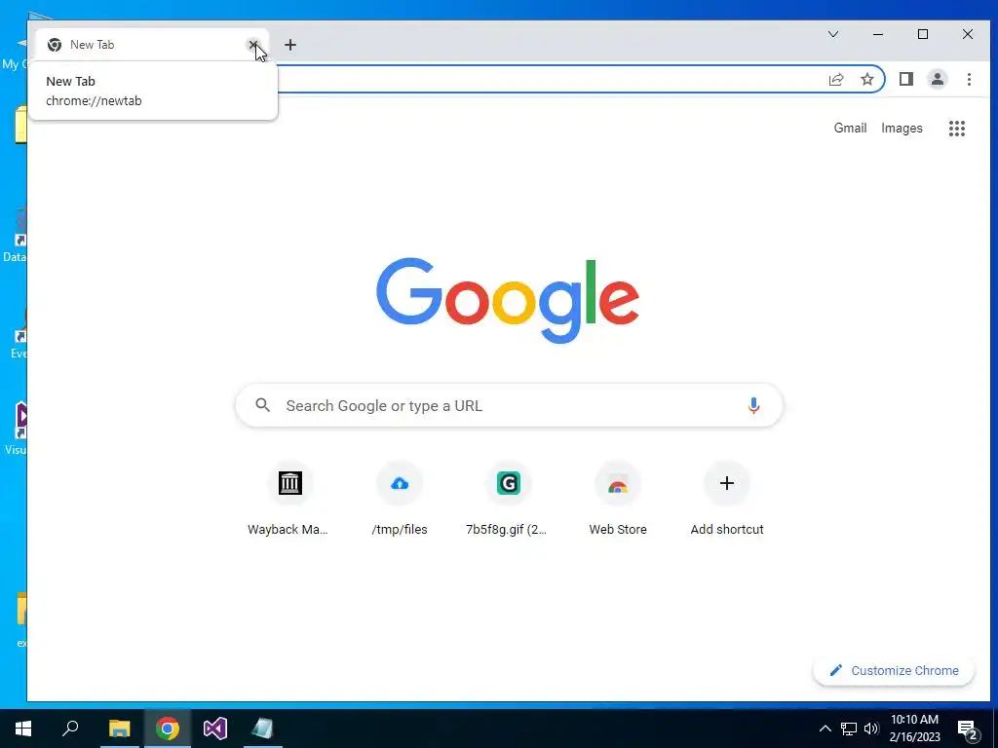Click the Chrome taskbar icon

(x=168, y=729)
